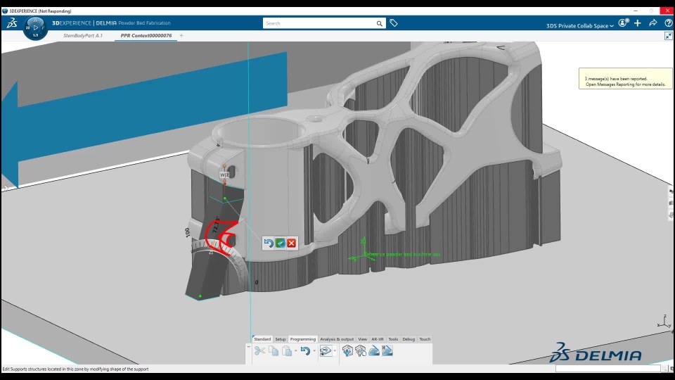Click in the Search input field
This screenshot has height=380, width=675.
[319, 23]
